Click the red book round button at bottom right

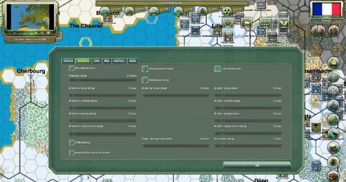point(333,176)
